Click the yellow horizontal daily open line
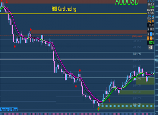Viewport: 158px width, 115px height. 74,14
